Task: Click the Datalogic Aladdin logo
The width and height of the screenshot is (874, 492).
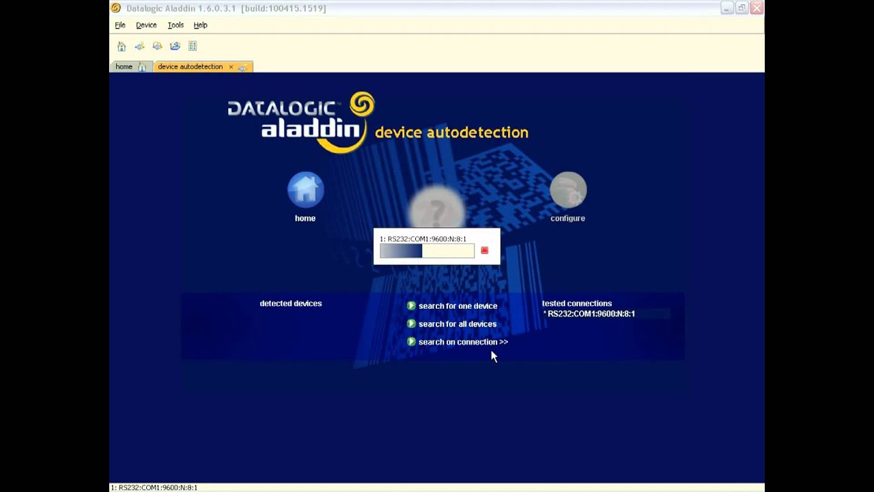Action: 301,122
